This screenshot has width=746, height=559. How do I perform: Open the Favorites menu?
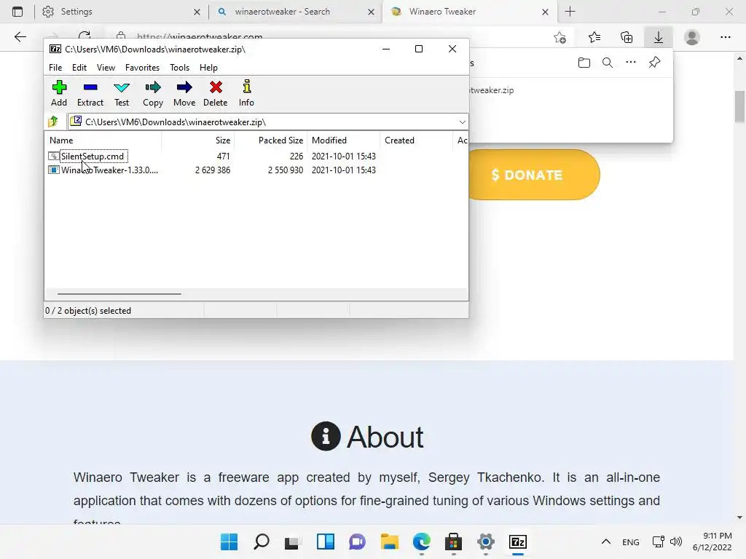tap(142, 68)
